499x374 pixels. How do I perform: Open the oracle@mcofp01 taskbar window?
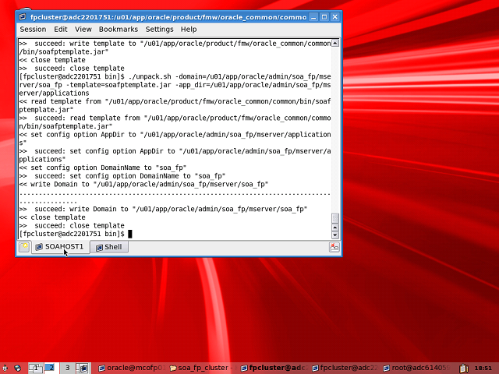coord(132,368)
